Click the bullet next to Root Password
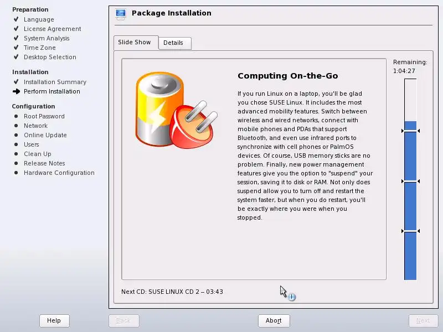443x332 pixels. (x=16, y=116)
